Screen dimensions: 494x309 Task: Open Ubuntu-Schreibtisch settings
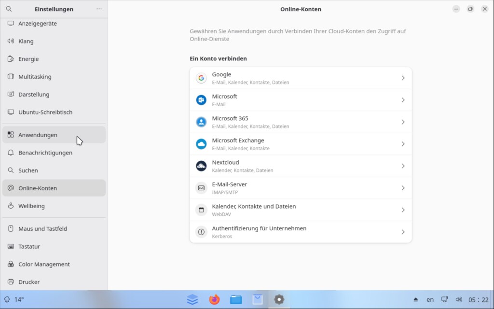click(x=54, y=112)
